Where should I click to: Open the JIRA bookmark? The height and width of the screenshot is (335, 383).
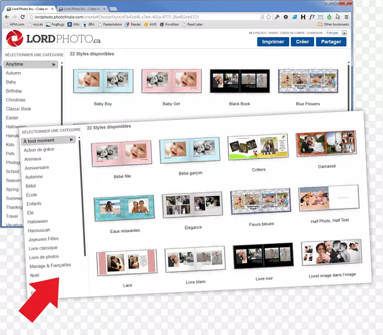tap(89, 24)
